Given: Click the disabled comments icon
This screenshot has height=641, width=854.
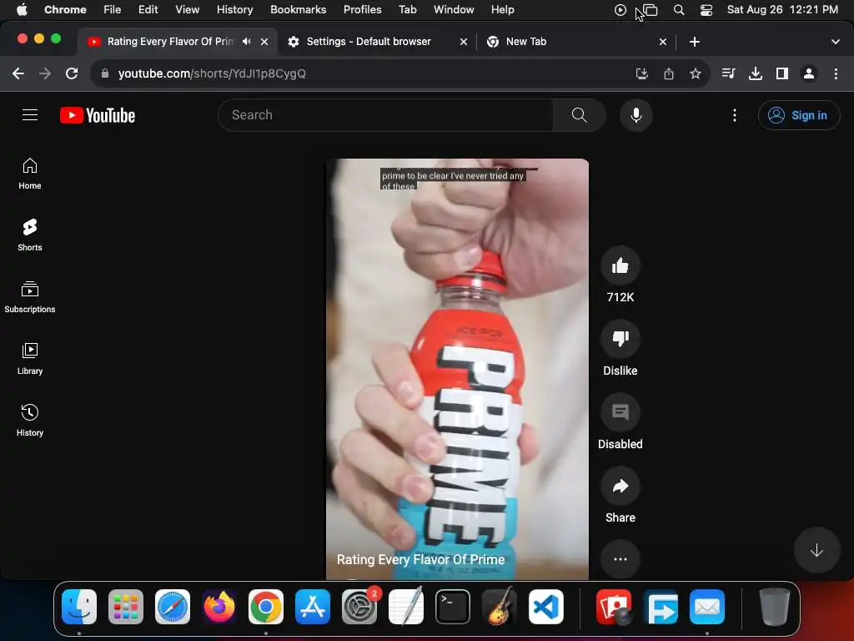Looking at the screenshot, I should [x=620, y=412].
